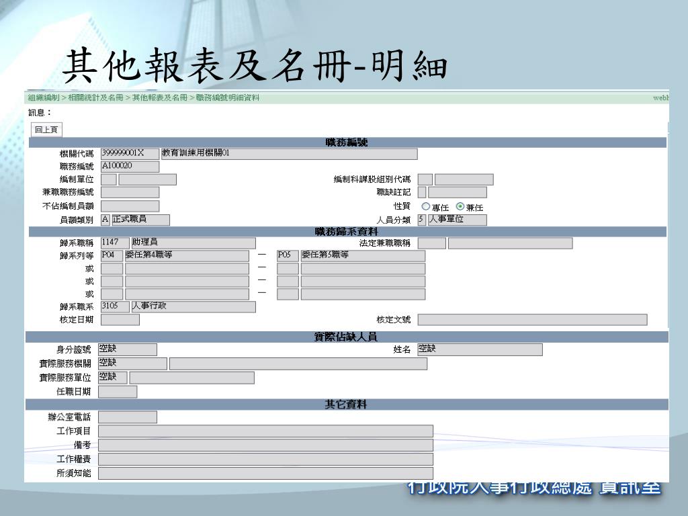The image size is (688, 516).
Task: Click the 核定文號 input field
Action: [x=532, y=320]
